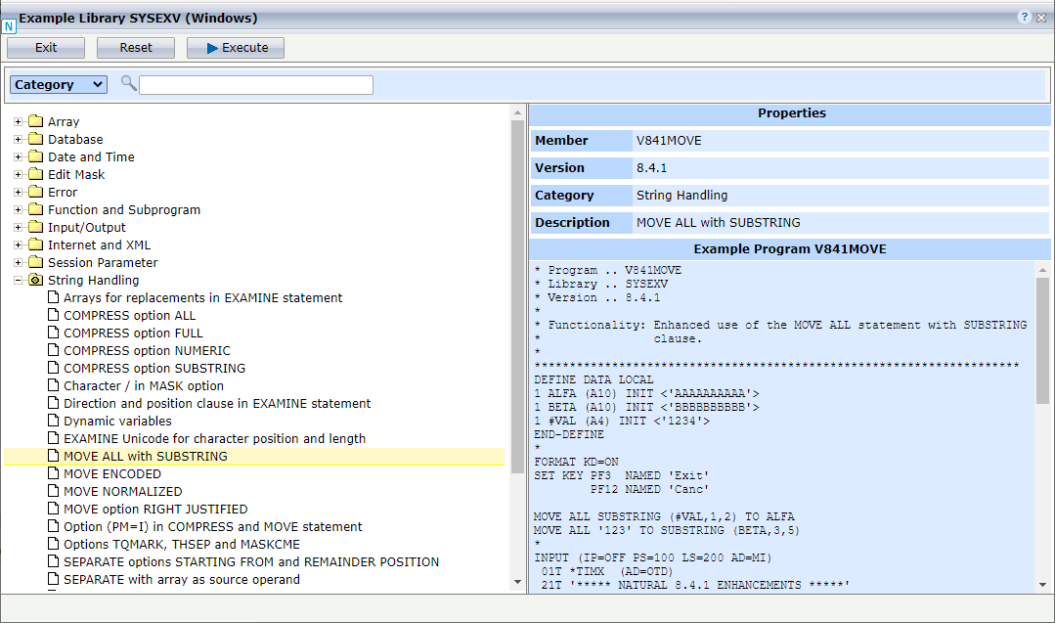Screen dimensions: 1055x623
Task: Click the magnifying glass search icon
Action: click(x=128, y=84)
